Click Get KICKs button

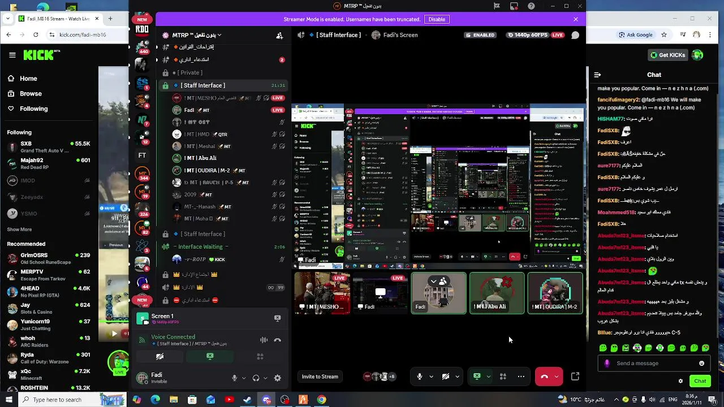coord(667,55)
